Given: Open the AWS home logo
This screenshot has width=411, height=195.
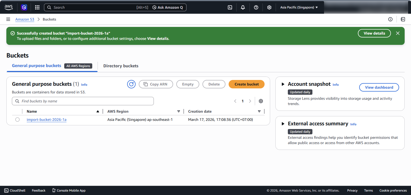Looking at the screenshot, I should point(8,7).
